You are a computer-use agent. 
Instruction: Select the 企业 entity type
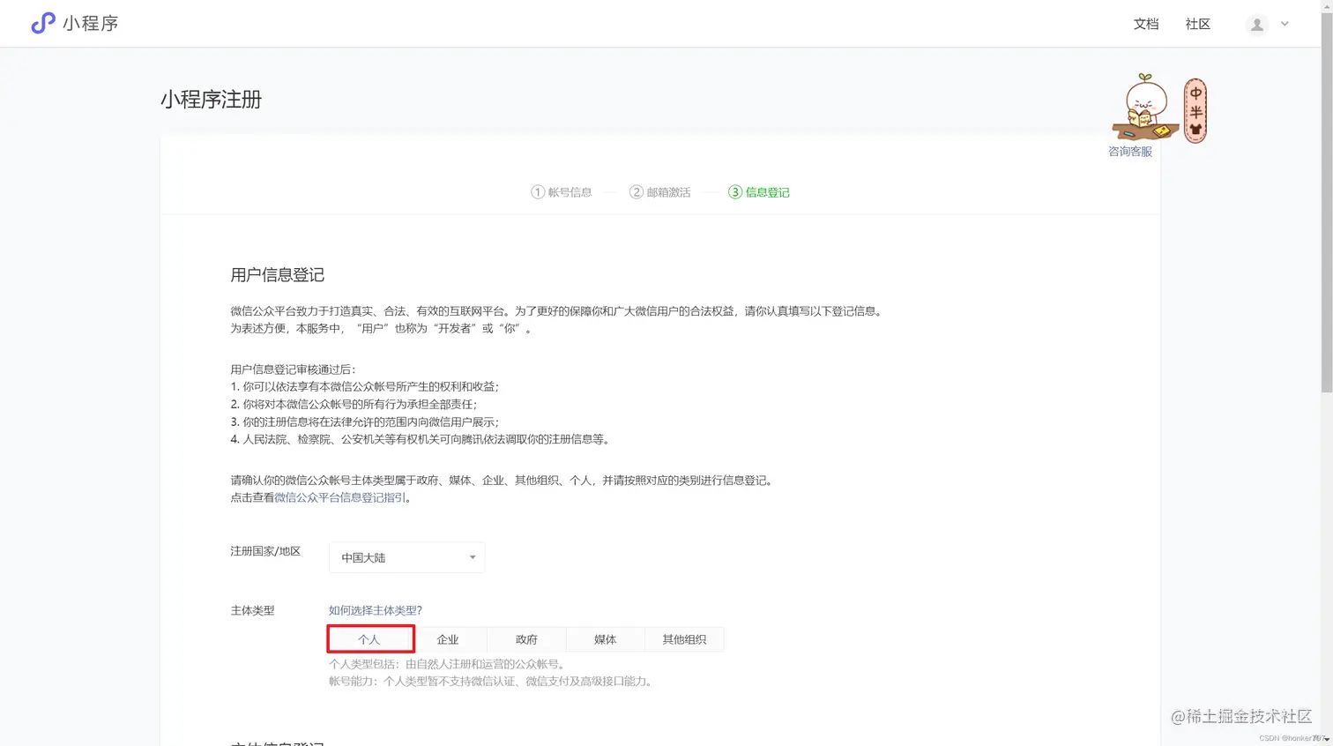pos(449,638)
